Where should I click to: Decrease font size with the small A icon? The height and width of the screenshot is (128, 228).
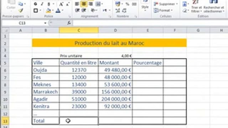[x=67, y=4]
